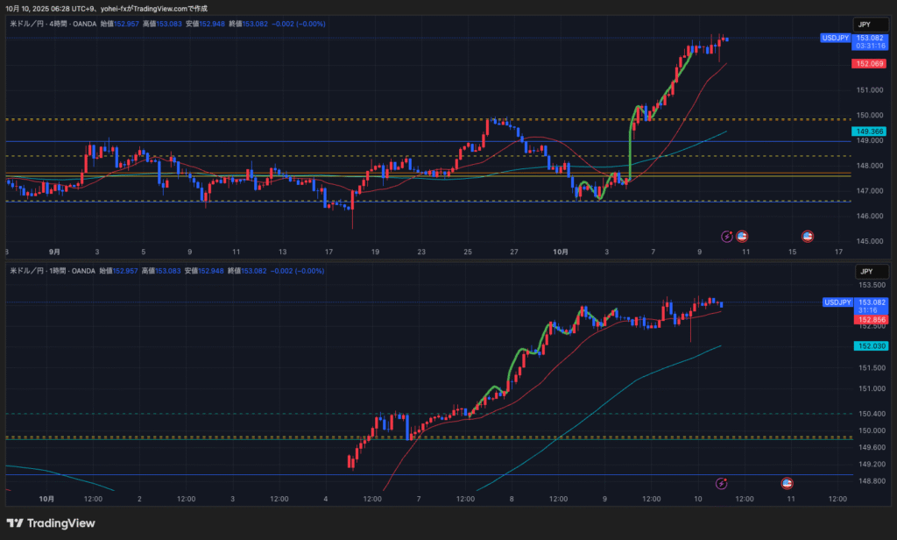The width and height of the screenshot is (897, 540).
Task: Click the USDJPY label on the upper chart
Action: tap(834, 39)
